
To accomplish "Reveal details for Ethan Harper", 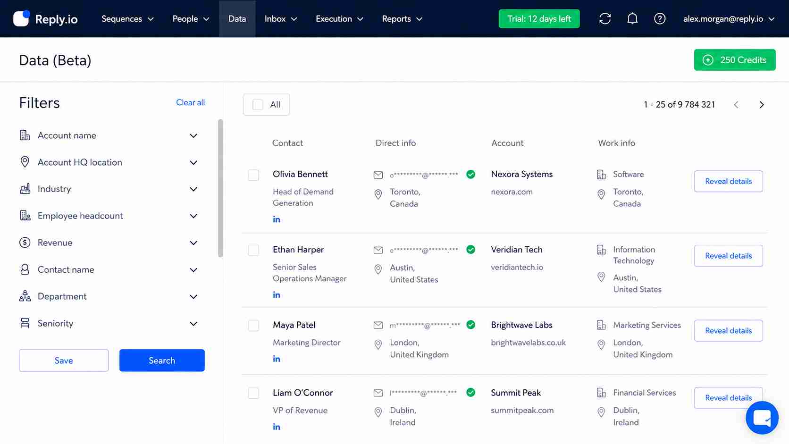I will [x=728, y=256].
